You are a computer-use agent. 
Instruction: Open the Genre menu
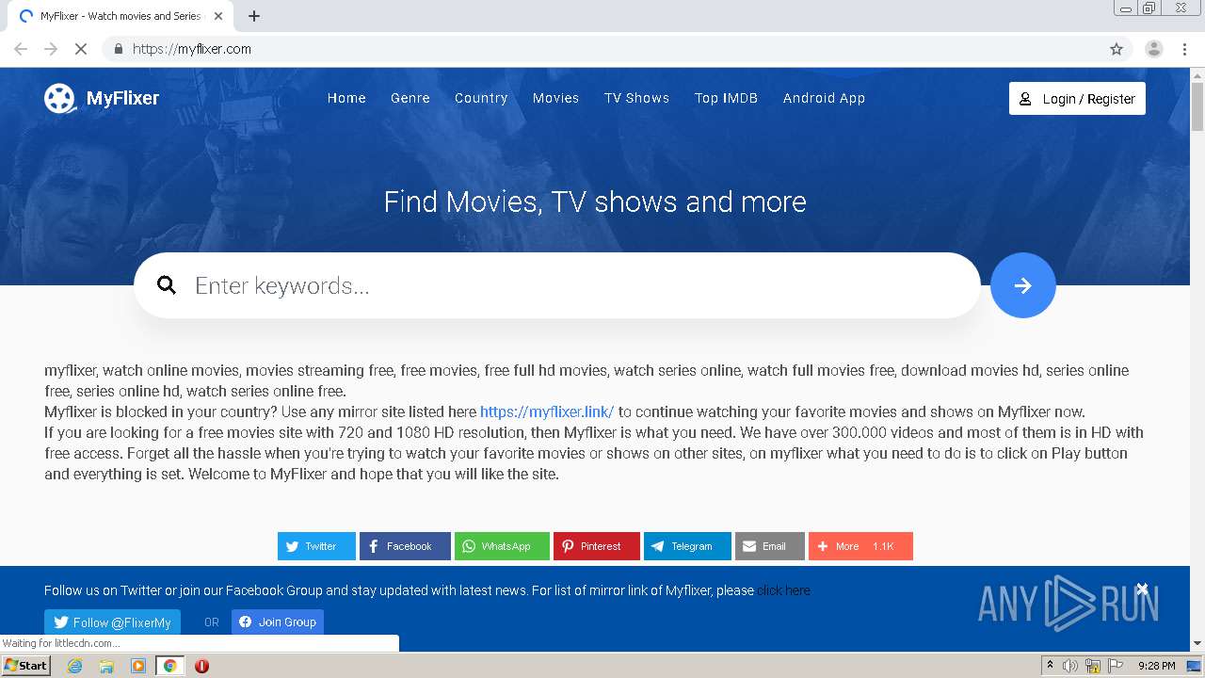pos(410,98)
